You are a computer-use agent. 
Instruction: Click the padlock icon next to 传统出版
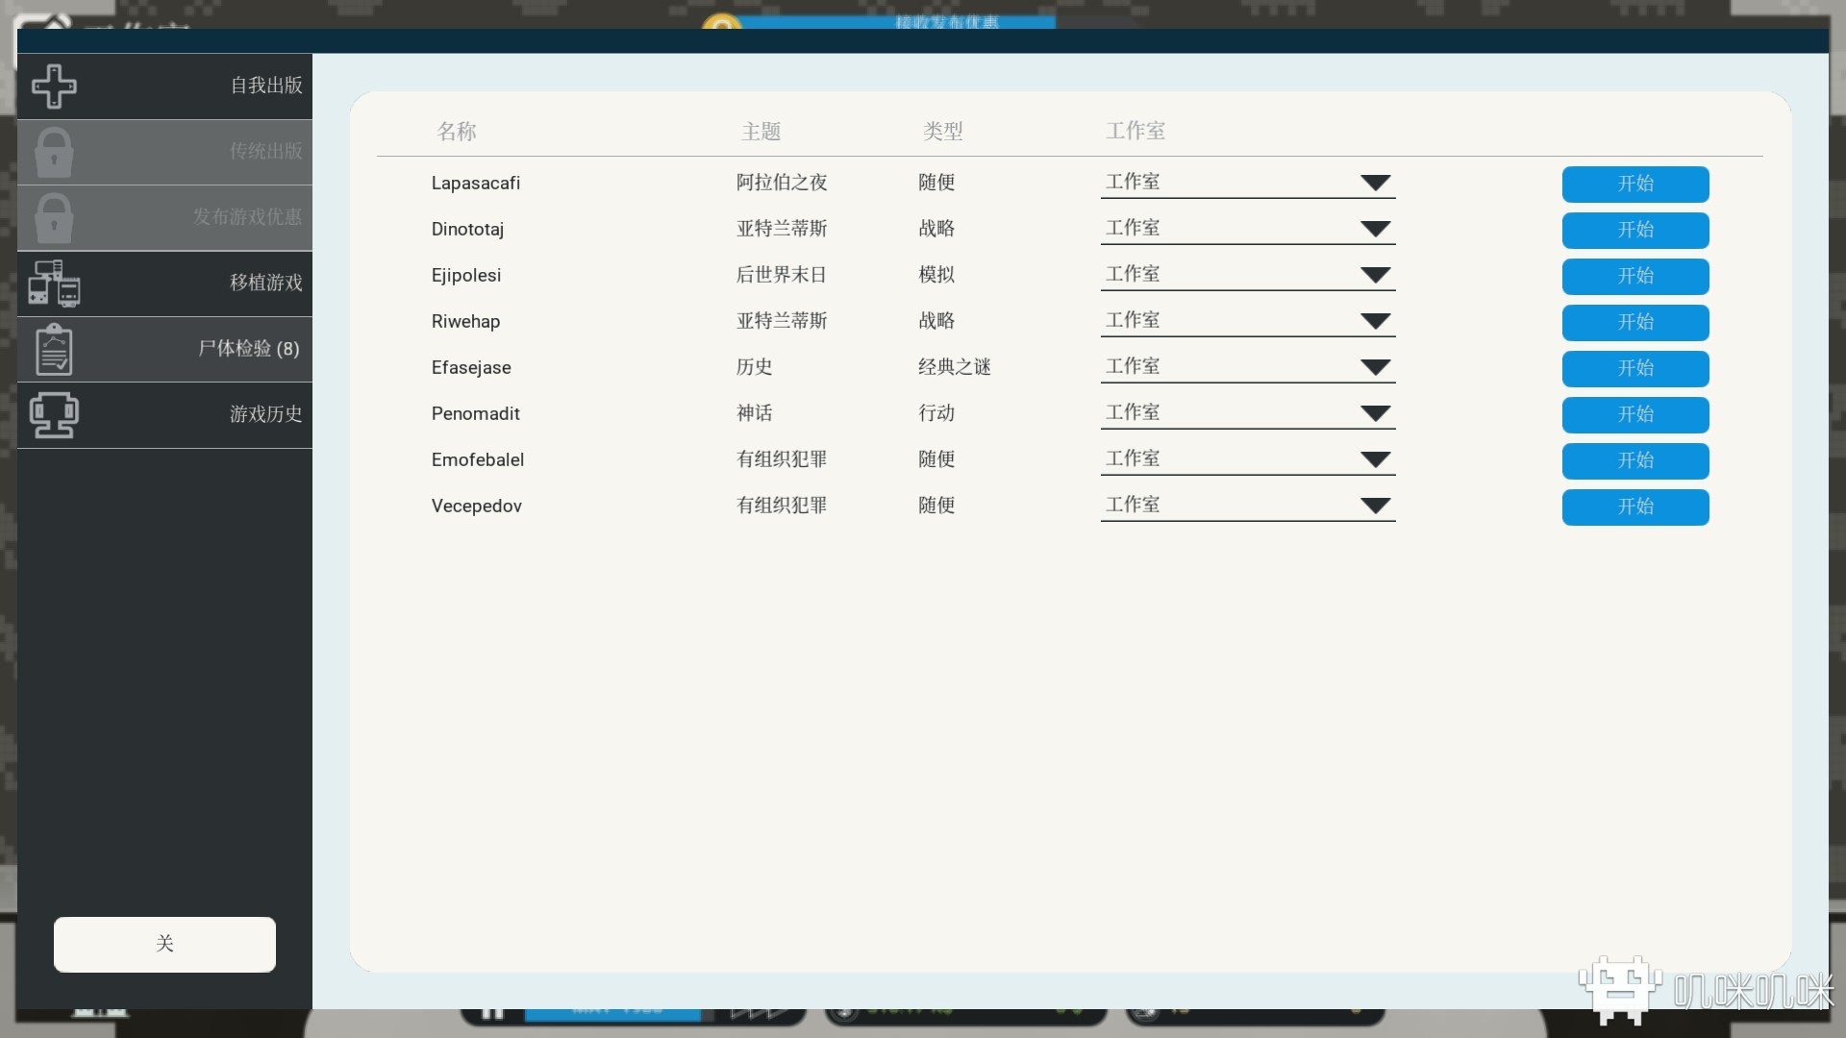54,152
